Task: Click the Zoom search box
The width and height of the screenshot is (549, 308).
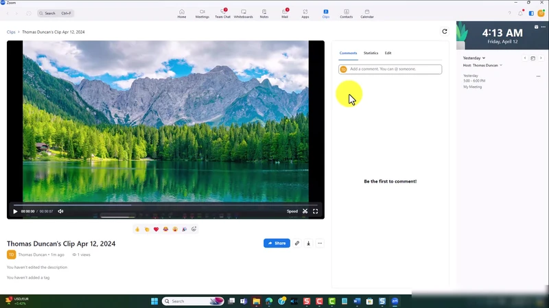Action: click(56, 13)
